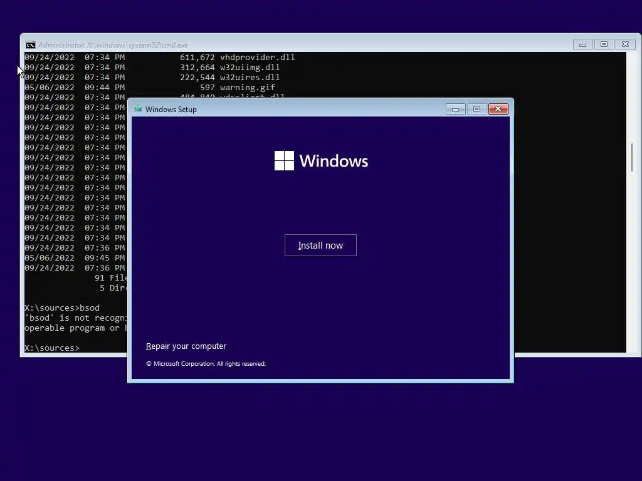Click the X:\sources>bsod command line
642x481 pixels.
62,308
